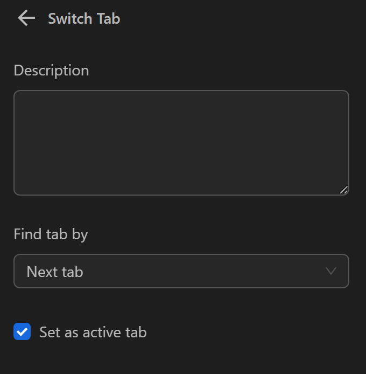Click the Switch Tab panel title
366x374 pixels.
pos(84,18)
